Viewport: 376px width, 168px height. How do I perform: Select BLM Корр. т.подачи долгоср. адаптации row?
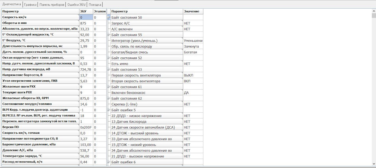40,110
